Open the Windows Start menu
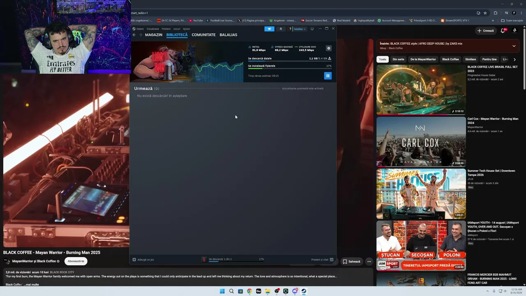This screenshot has height=296, width=526. click(x=222, y=291)
